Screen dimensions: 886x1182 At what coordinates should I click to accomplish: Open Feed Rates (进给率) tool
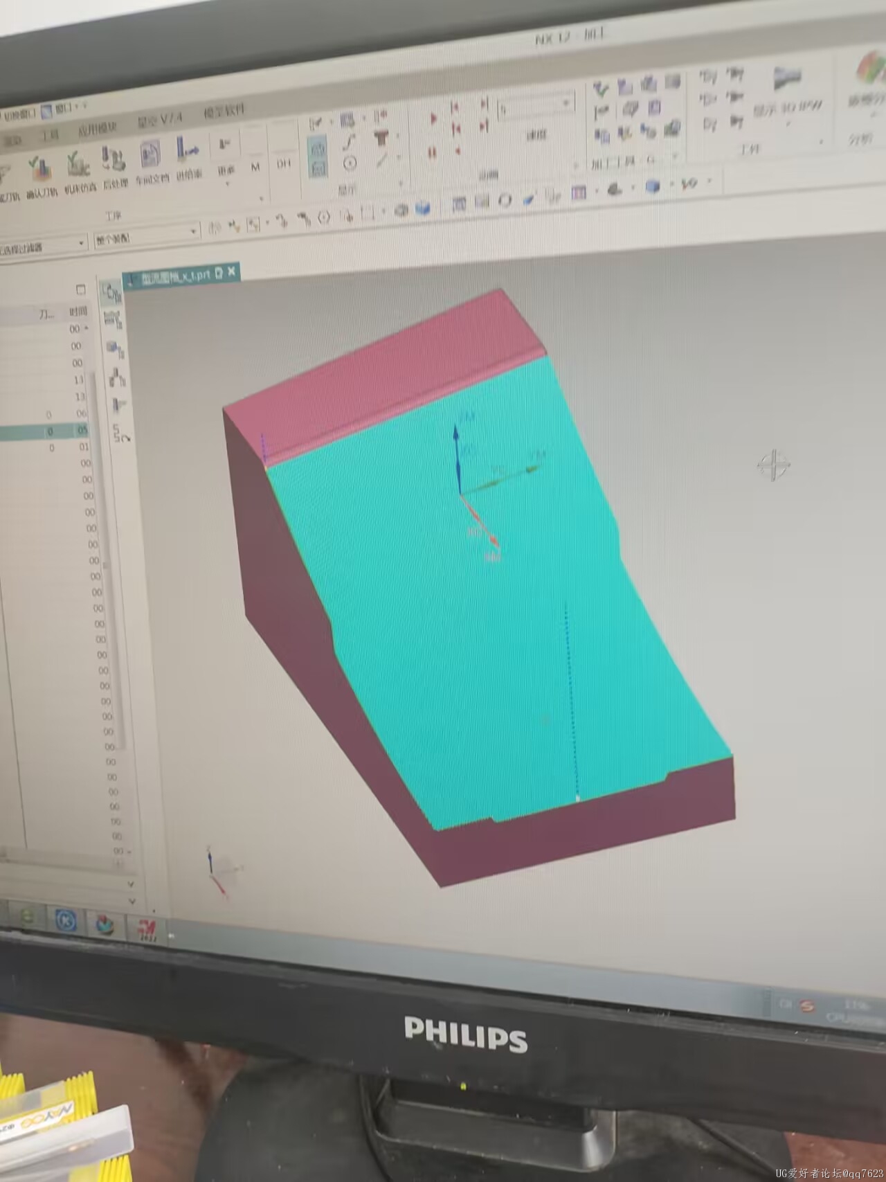pos(188,158)
